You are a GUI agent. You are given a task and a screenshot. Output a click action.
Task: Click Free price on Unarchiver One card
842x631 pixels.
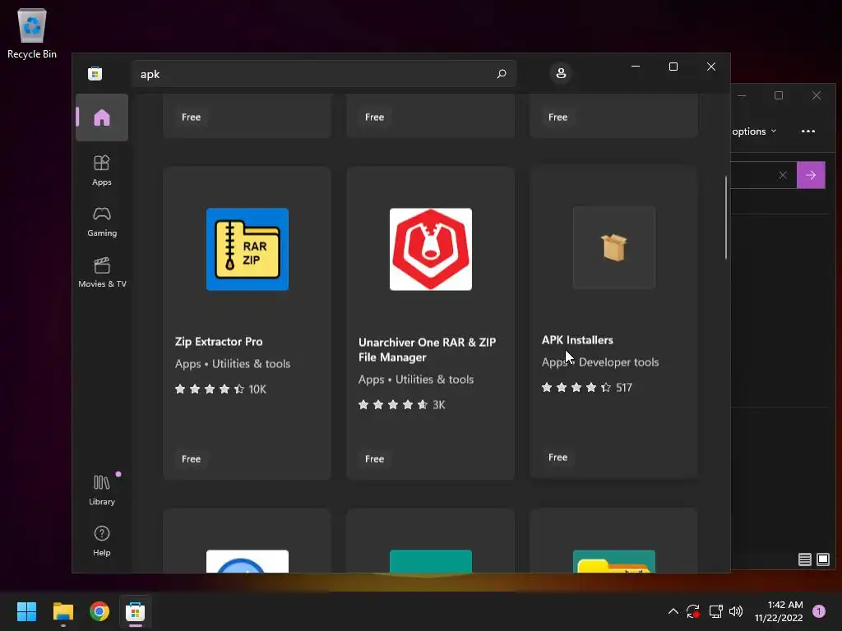pos(374,458)
